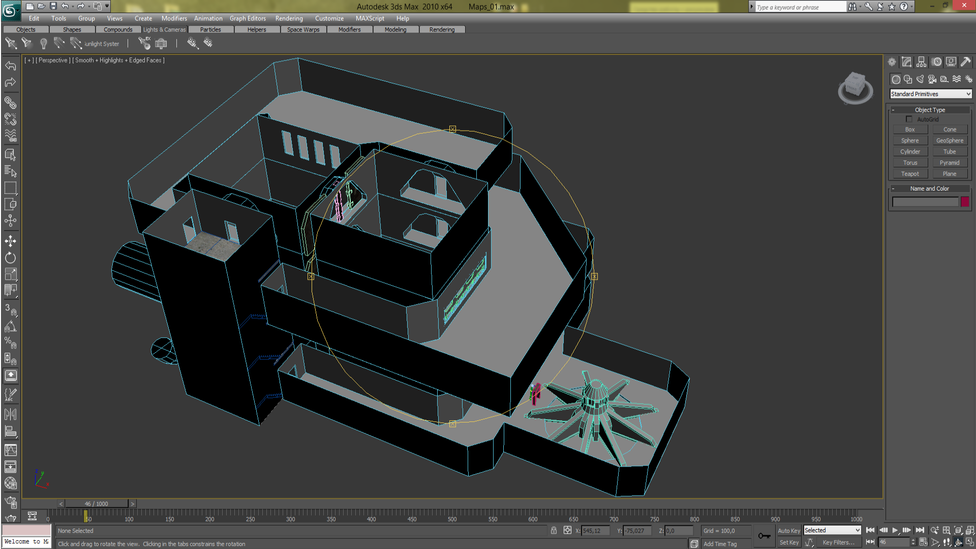The image size is (976, 549).
Task: Collapse the Object Type rollout
Action: click(x=930, y=110)
